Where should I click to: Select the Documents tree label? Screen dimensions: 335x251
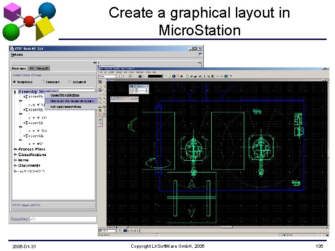[29, 165]
